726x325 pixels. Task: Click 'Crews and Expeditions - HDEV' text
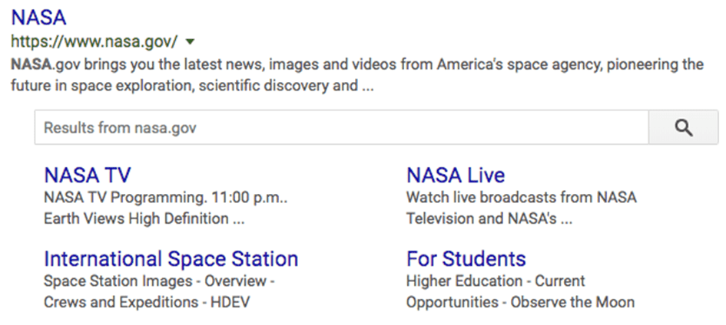point(147,303)
